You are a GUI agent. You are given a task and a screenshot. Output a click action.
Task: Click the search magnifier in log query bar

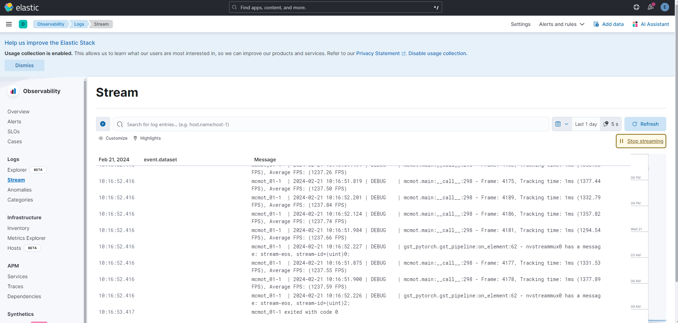pyautogui.click(x=120, y=124)
